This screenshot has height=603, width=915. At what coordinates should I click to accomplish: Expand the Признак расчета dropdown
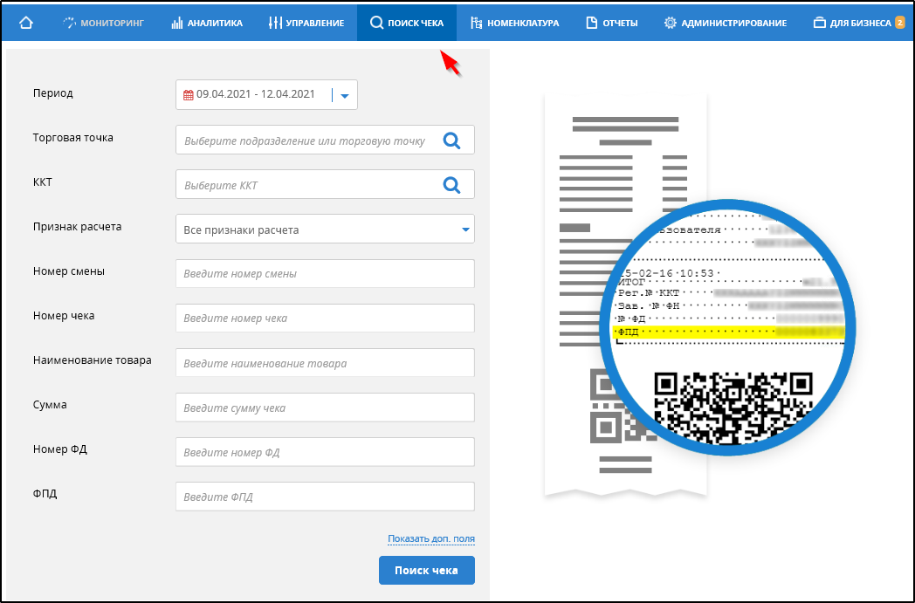(x=464, y=230)
